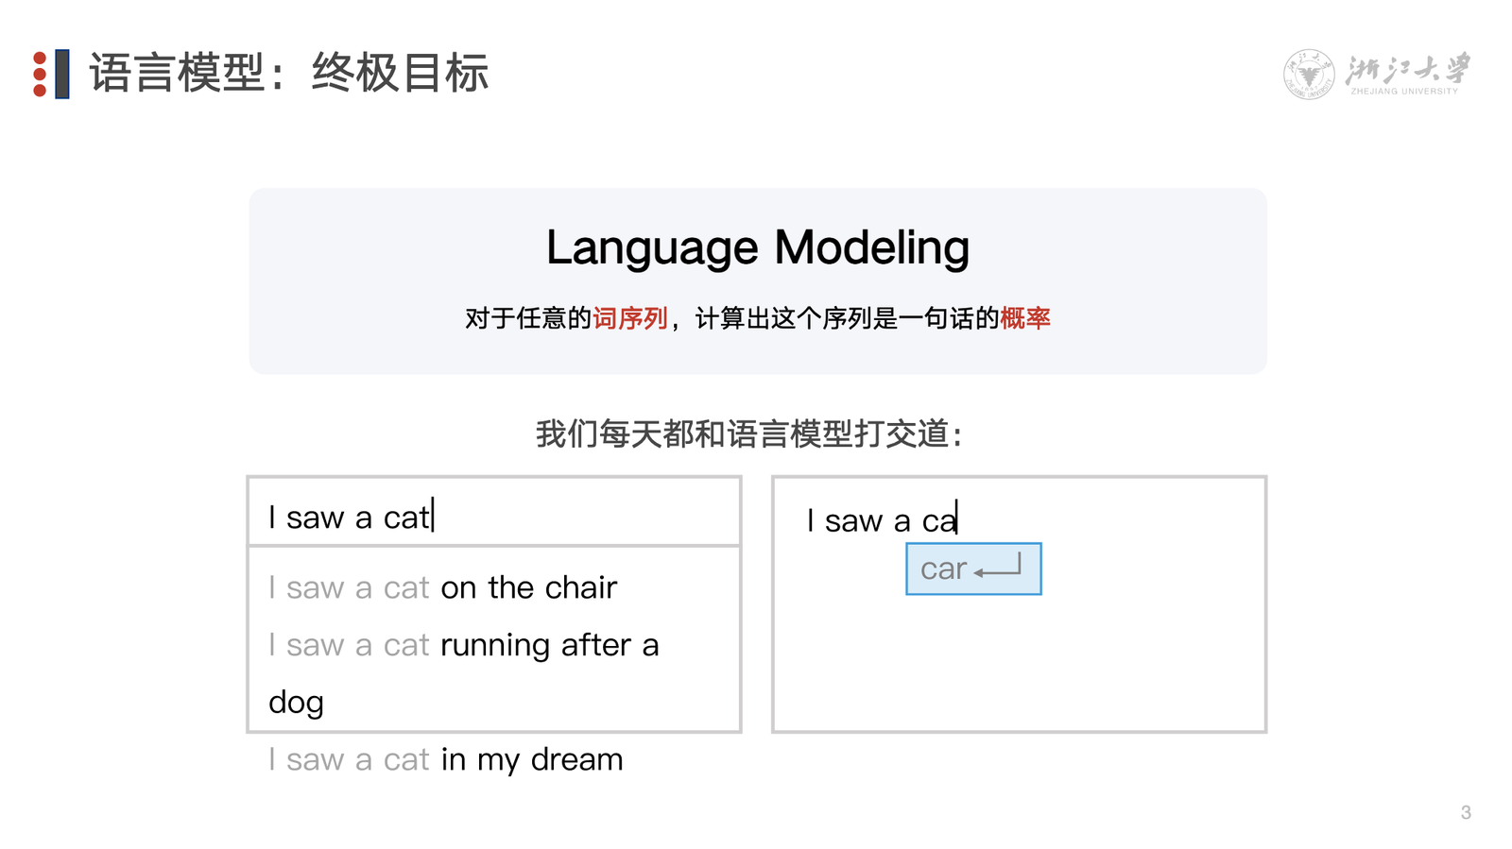Pick the "running after a dog" suggestion

coord(463,645)
